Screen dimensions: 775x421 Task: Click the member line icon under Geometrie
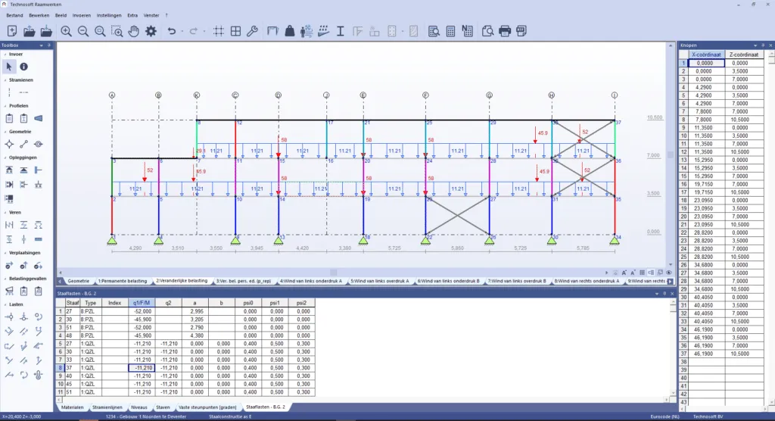[x=23, y=144]
